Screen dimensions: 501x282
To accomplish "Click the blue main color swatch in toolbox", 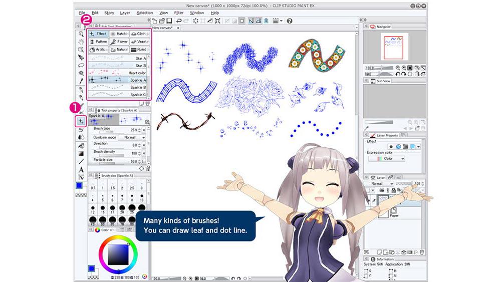I will click(79, 185).
